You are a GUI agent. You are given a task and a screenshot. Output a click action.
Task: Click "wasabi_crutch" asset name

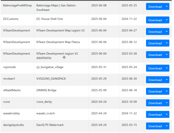coord(46,114)
